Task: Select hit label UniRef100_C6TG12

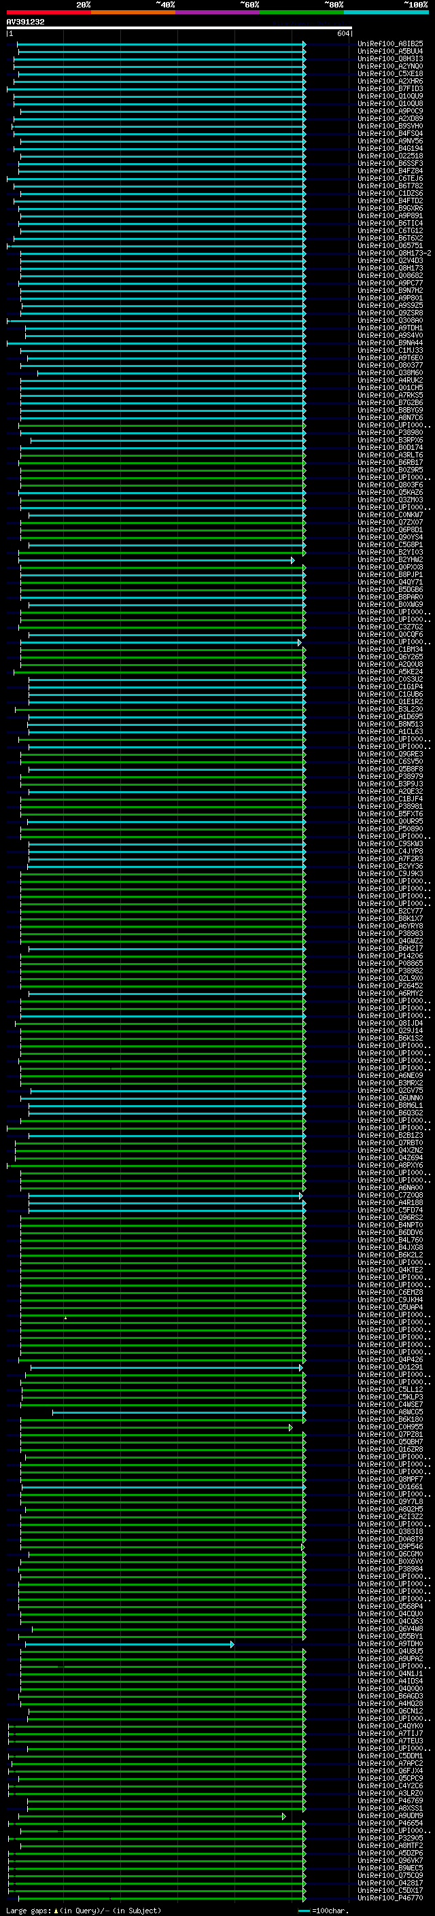Action: [390, 230]
